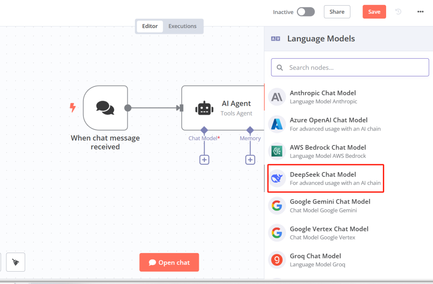Image resolution: width=433 pixels, height=284 pixels.
Task: Choose Groq Chat Model entry
Action: 348,260
